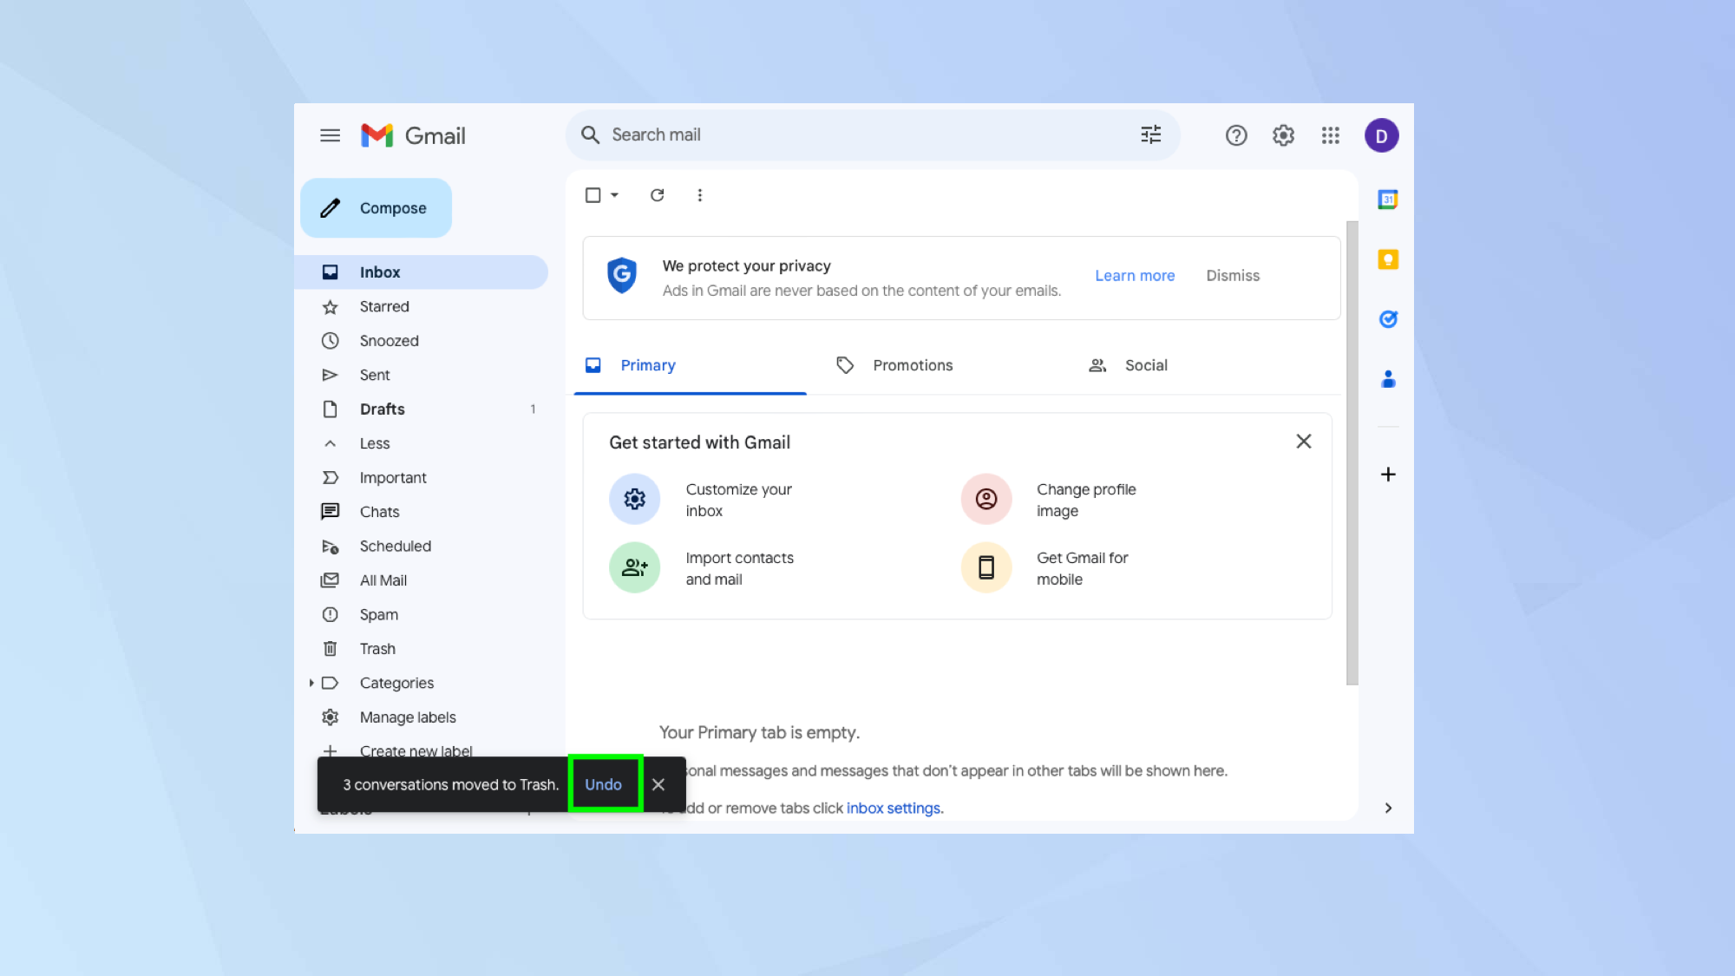Click the Google Apps grid icon

[1331, 134]
